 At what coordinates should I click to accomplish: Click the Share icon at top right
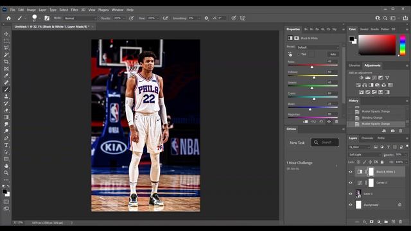(x=405, y=18)
